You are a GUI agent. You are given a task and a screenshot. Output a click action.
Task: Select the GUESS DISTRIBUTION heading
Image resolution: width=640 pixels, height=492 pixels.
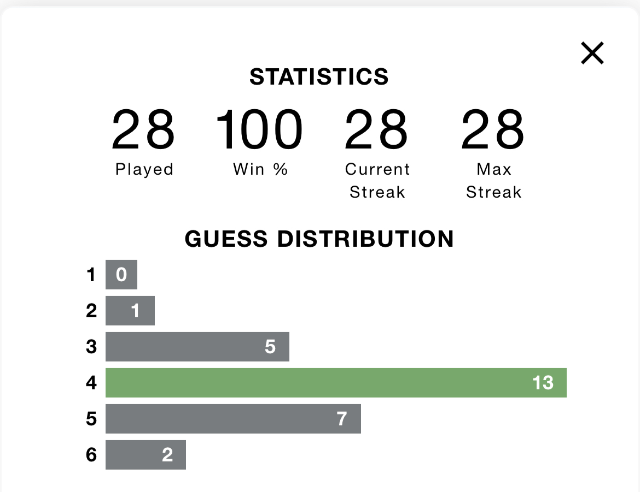coord(319,239)
